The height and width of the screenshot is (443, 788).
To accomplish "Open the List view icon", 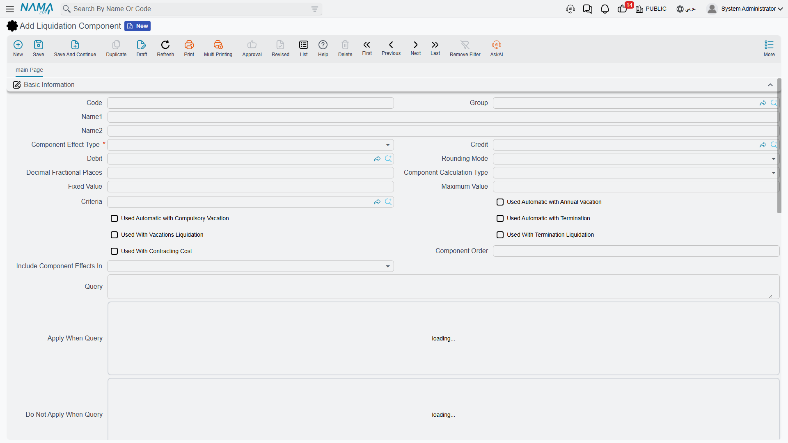I will point(304,45).
